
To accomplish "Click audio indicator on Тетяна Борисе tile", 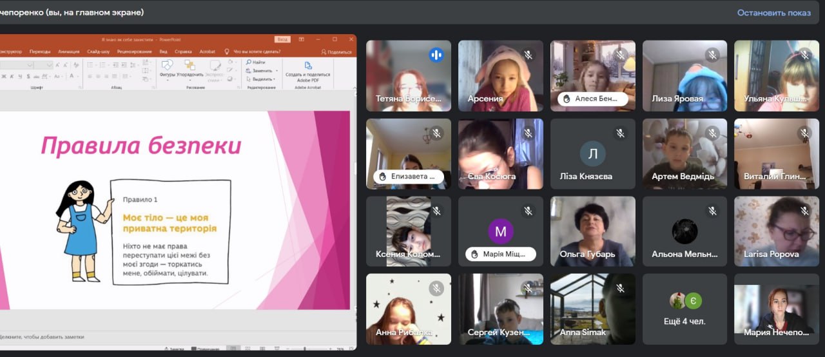I will [x=436, y=55].
